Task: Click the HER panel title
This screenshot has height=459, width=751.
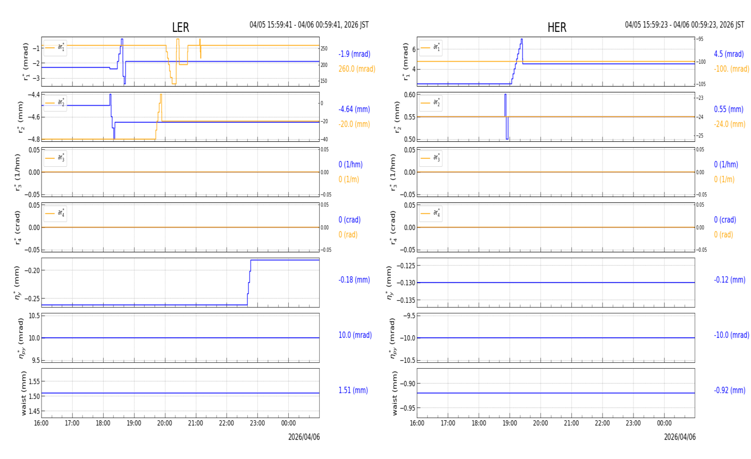Action: click(557, 28)
